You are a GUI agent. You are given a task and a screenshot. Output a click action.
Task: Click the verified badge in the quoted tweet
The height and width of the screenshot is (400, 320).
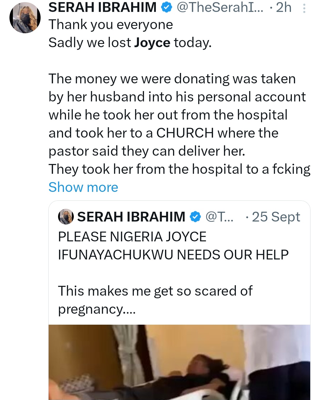(195, 217)
